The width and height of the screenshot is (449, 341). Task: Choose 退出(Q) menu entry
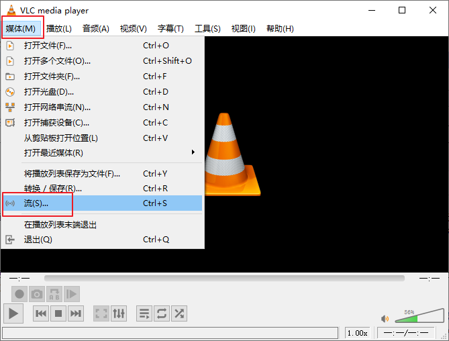[x=102, y=240]
